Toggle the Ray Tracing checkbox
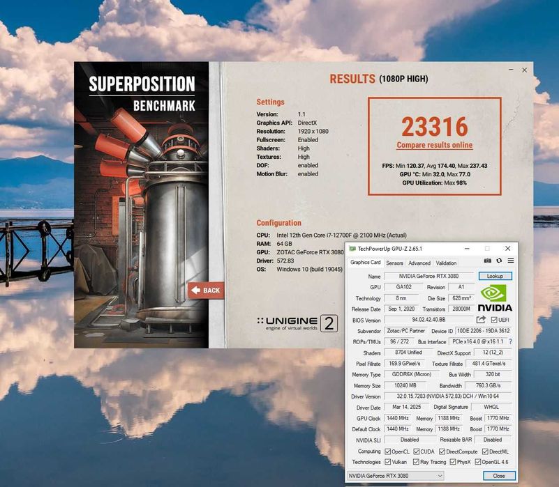Screen dimensions: 559x487 click(x=416, y=462)
